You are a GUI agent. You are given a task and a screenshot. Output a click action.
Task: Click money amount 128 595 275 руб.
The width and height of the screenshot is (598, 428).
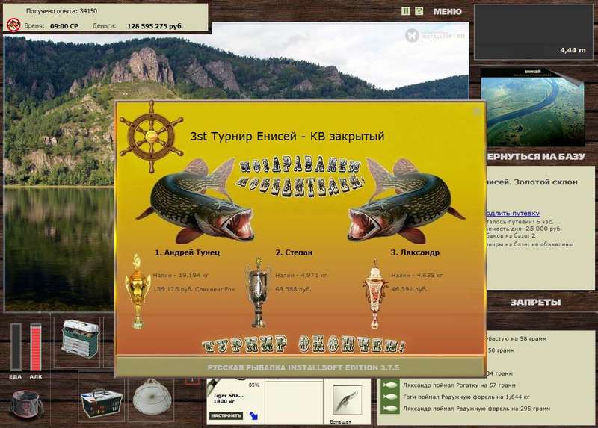[x=155, y=26]
